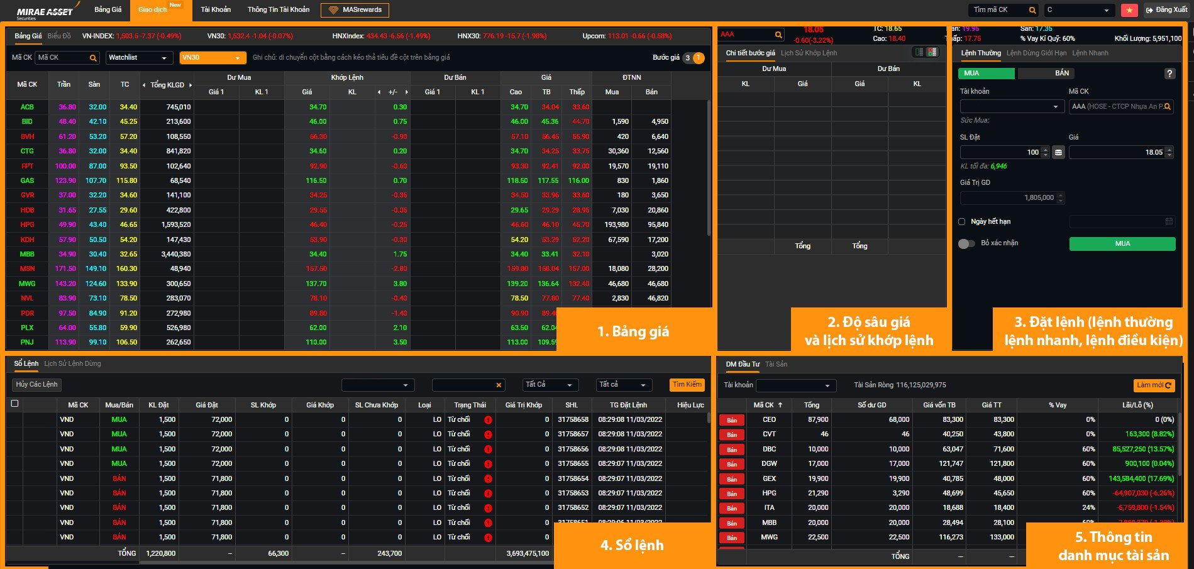The image size is (1194, 569).
Task: Tick the select-all checkbox in order book header
Action: pyautogui.click(x=14, y=404)
